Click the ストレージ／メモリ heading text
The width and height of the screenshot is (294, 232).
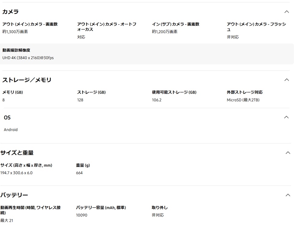pyautogui.click(x=27, y=80)
